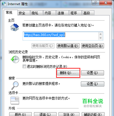Click the clock browsing history icon
114x116 pixels.
tap(15, 59)
